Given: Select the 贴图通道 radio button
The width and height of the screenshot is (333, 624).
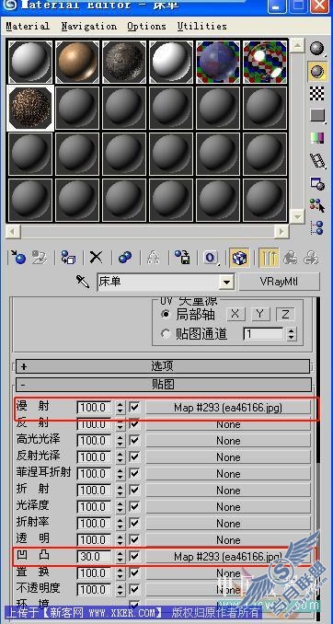Looking at the screenshot, I should pyautogui.click(x=166, y=333).
